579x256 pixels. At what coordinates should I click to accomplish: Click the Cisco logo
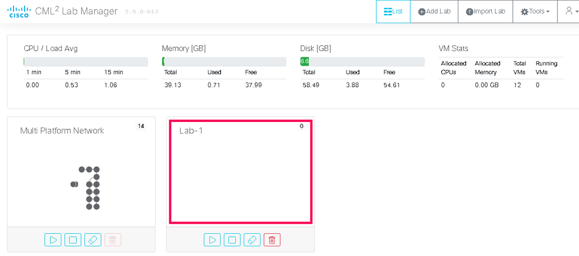point(19,11)
